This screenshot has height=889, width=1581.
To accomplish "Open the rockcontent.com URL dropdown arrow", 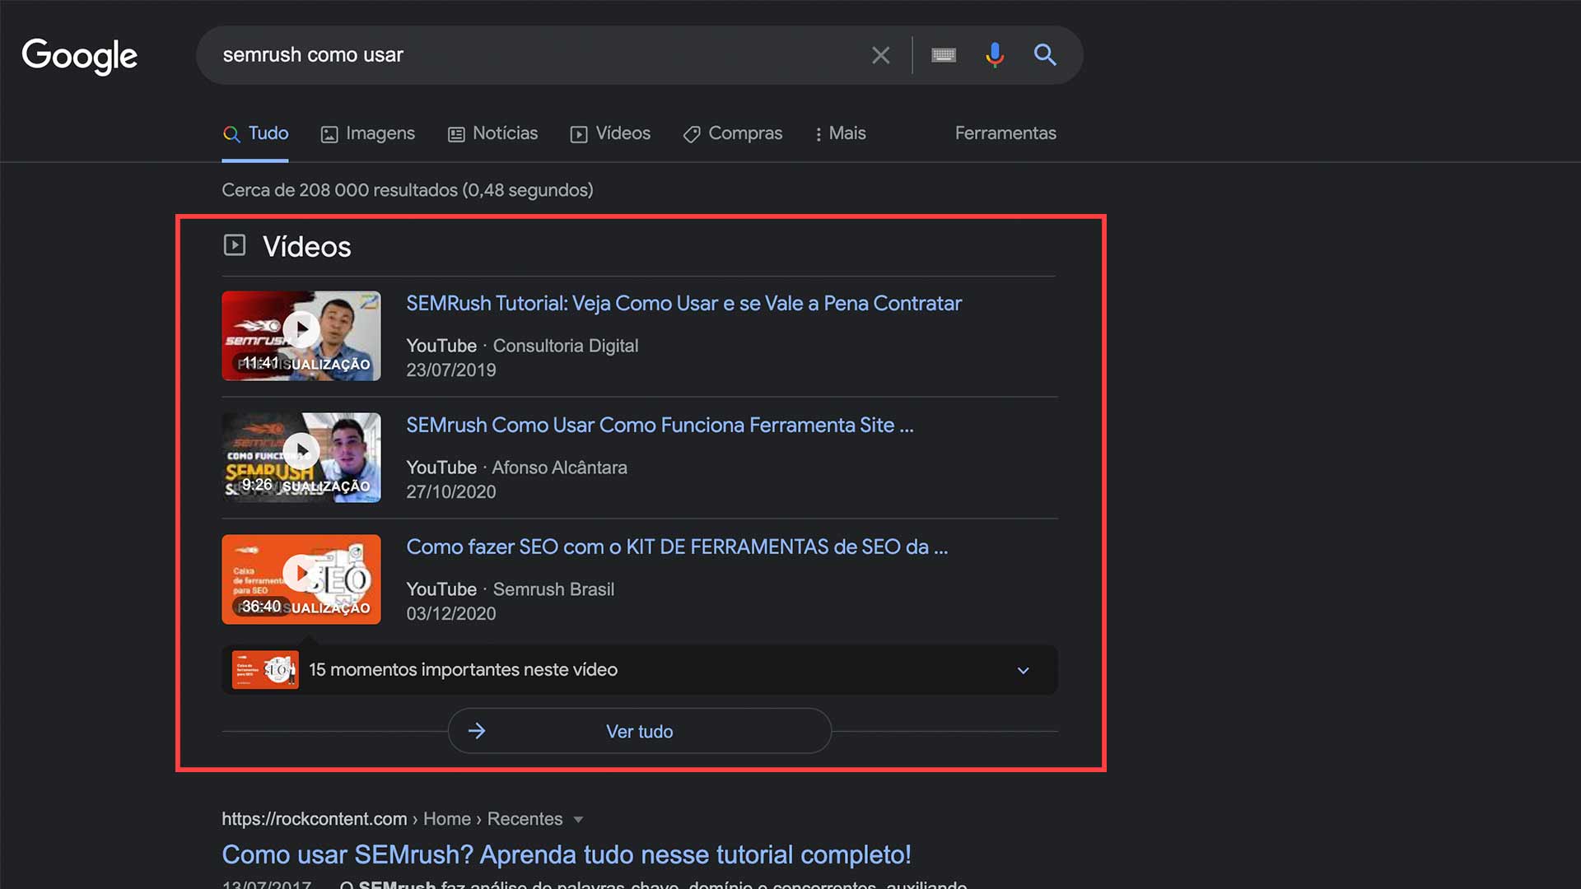I will point(578,820).
